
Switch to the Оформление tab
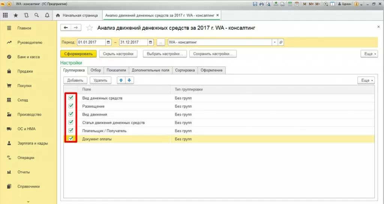[x=211, y=70]
